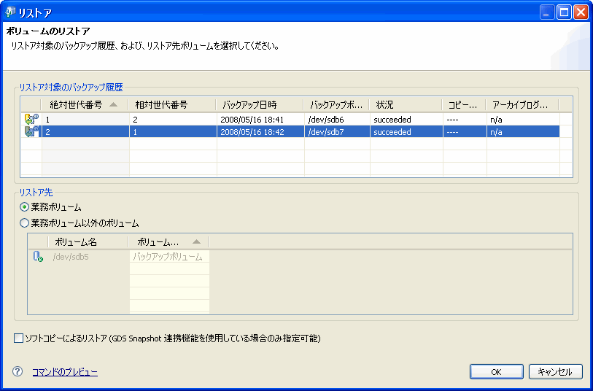Click backup history icon in generation 2 row

(32, 131)
